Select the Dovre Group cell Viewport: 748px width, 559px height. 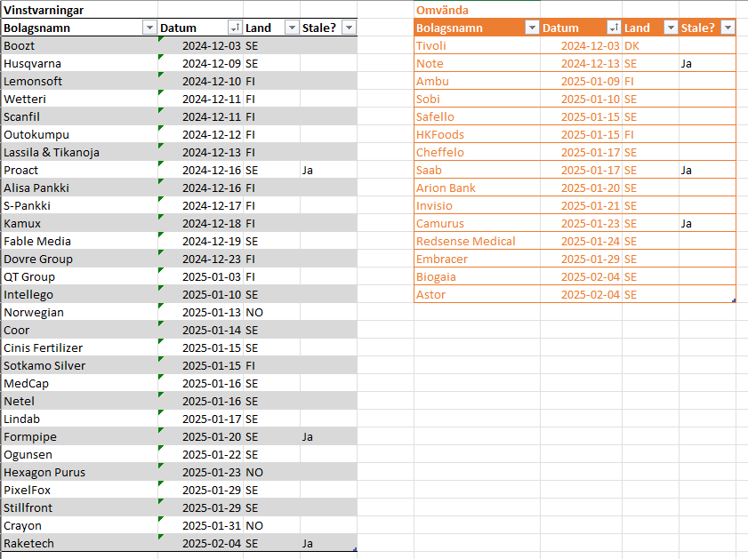pyautogui.click(x=80, y=260)
